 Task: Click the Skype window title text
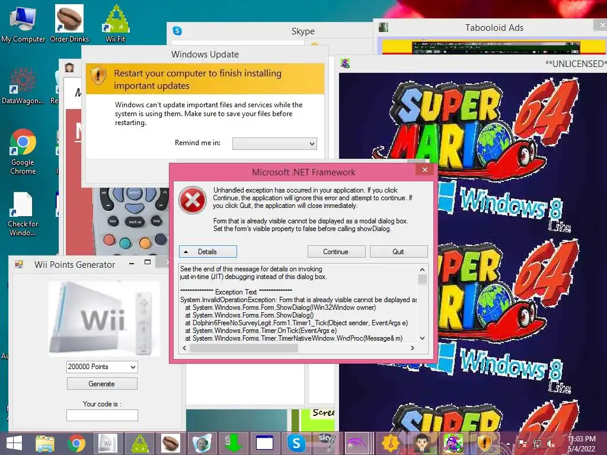click(x=303, y=31)
